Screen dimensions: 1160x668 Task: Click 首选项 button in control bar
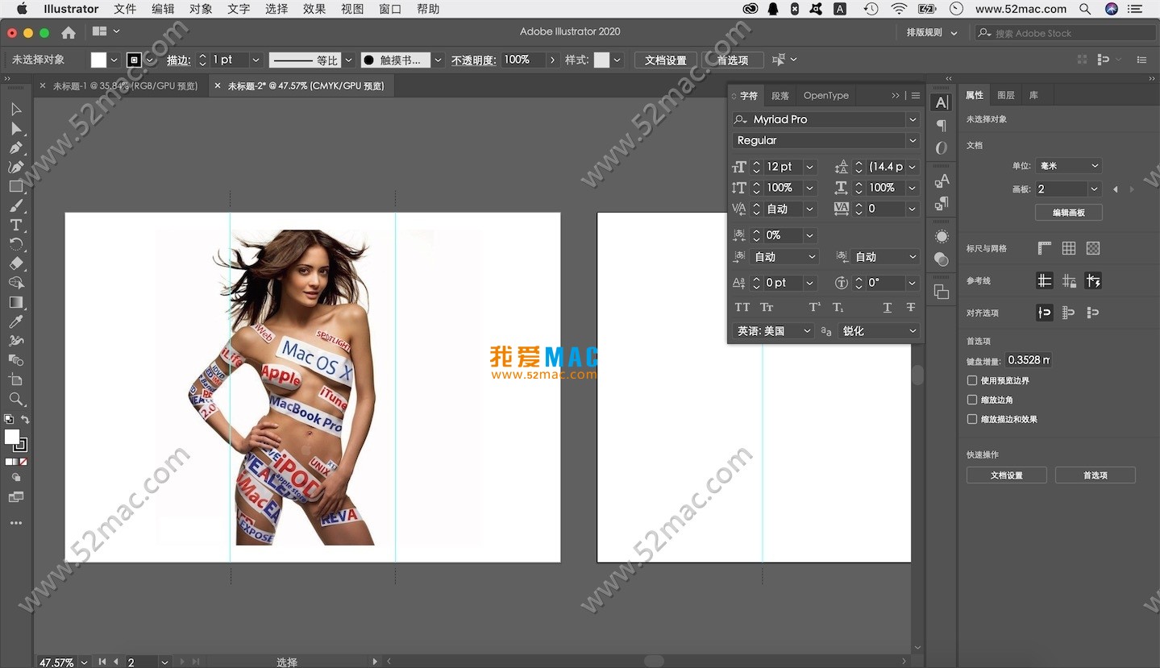click(x=733, y=60)
